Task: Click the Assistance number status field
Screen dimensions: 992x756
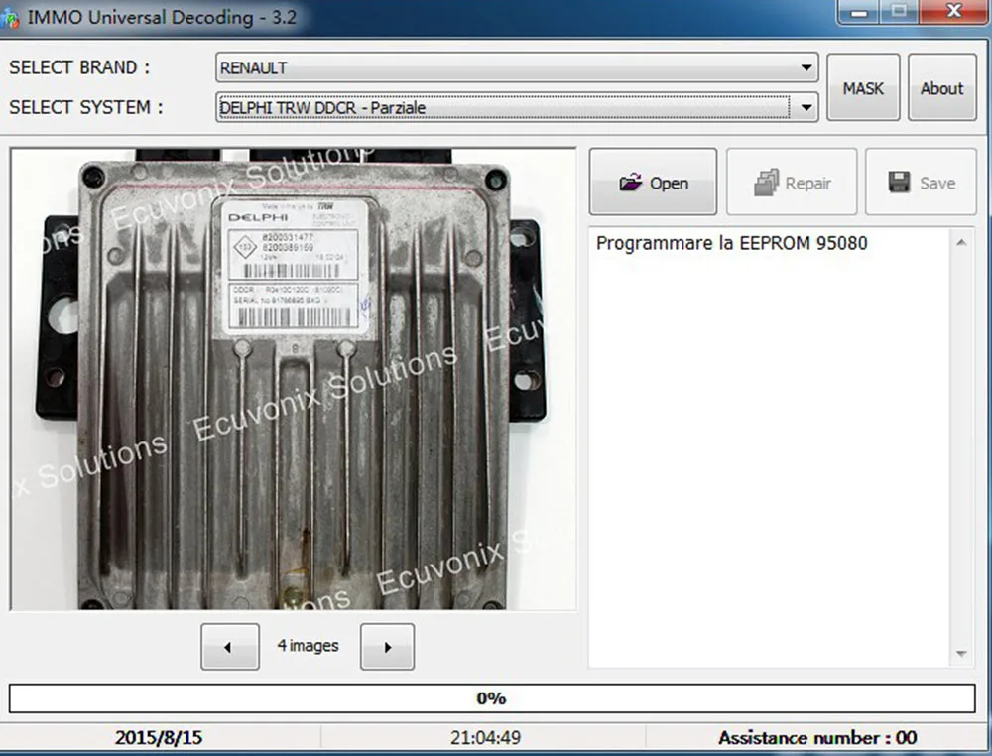Action: tap(817, 738)
